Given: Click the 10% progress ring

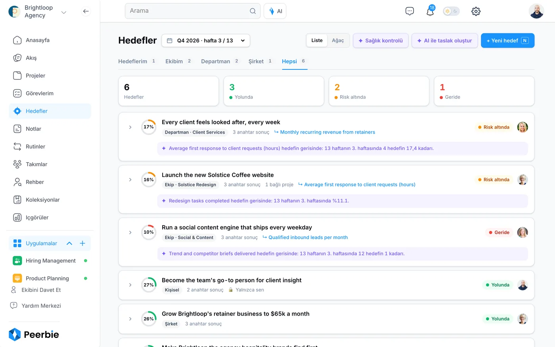Looking at the screenshot, I should tap(149, 232).
